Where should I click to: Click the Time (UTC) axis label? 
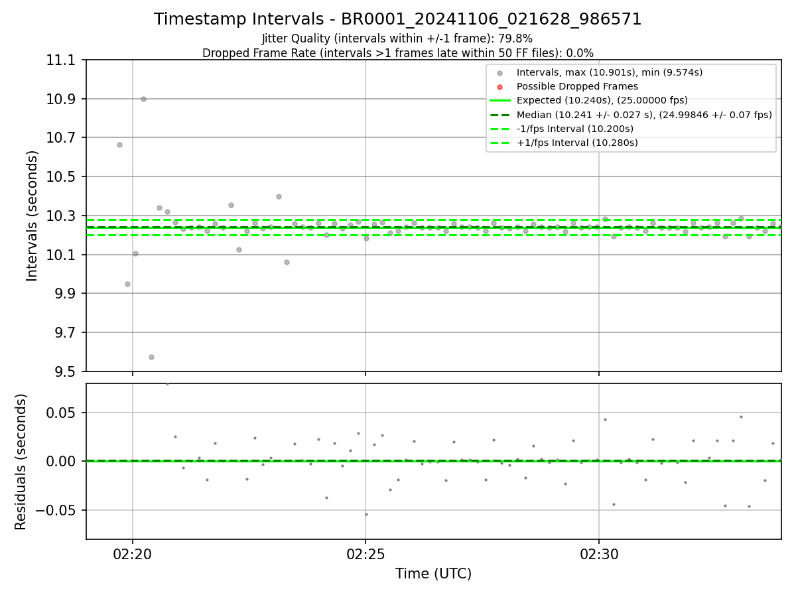433,574
